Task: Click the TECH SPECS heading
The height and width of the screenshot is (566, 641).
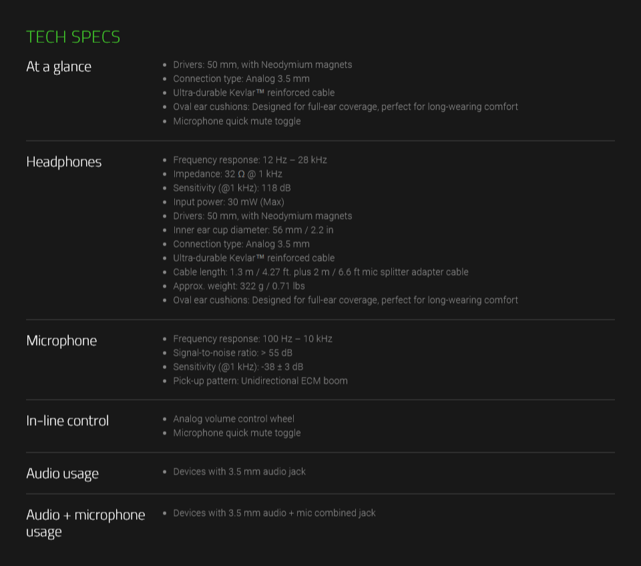Action: tap(73, 37)
